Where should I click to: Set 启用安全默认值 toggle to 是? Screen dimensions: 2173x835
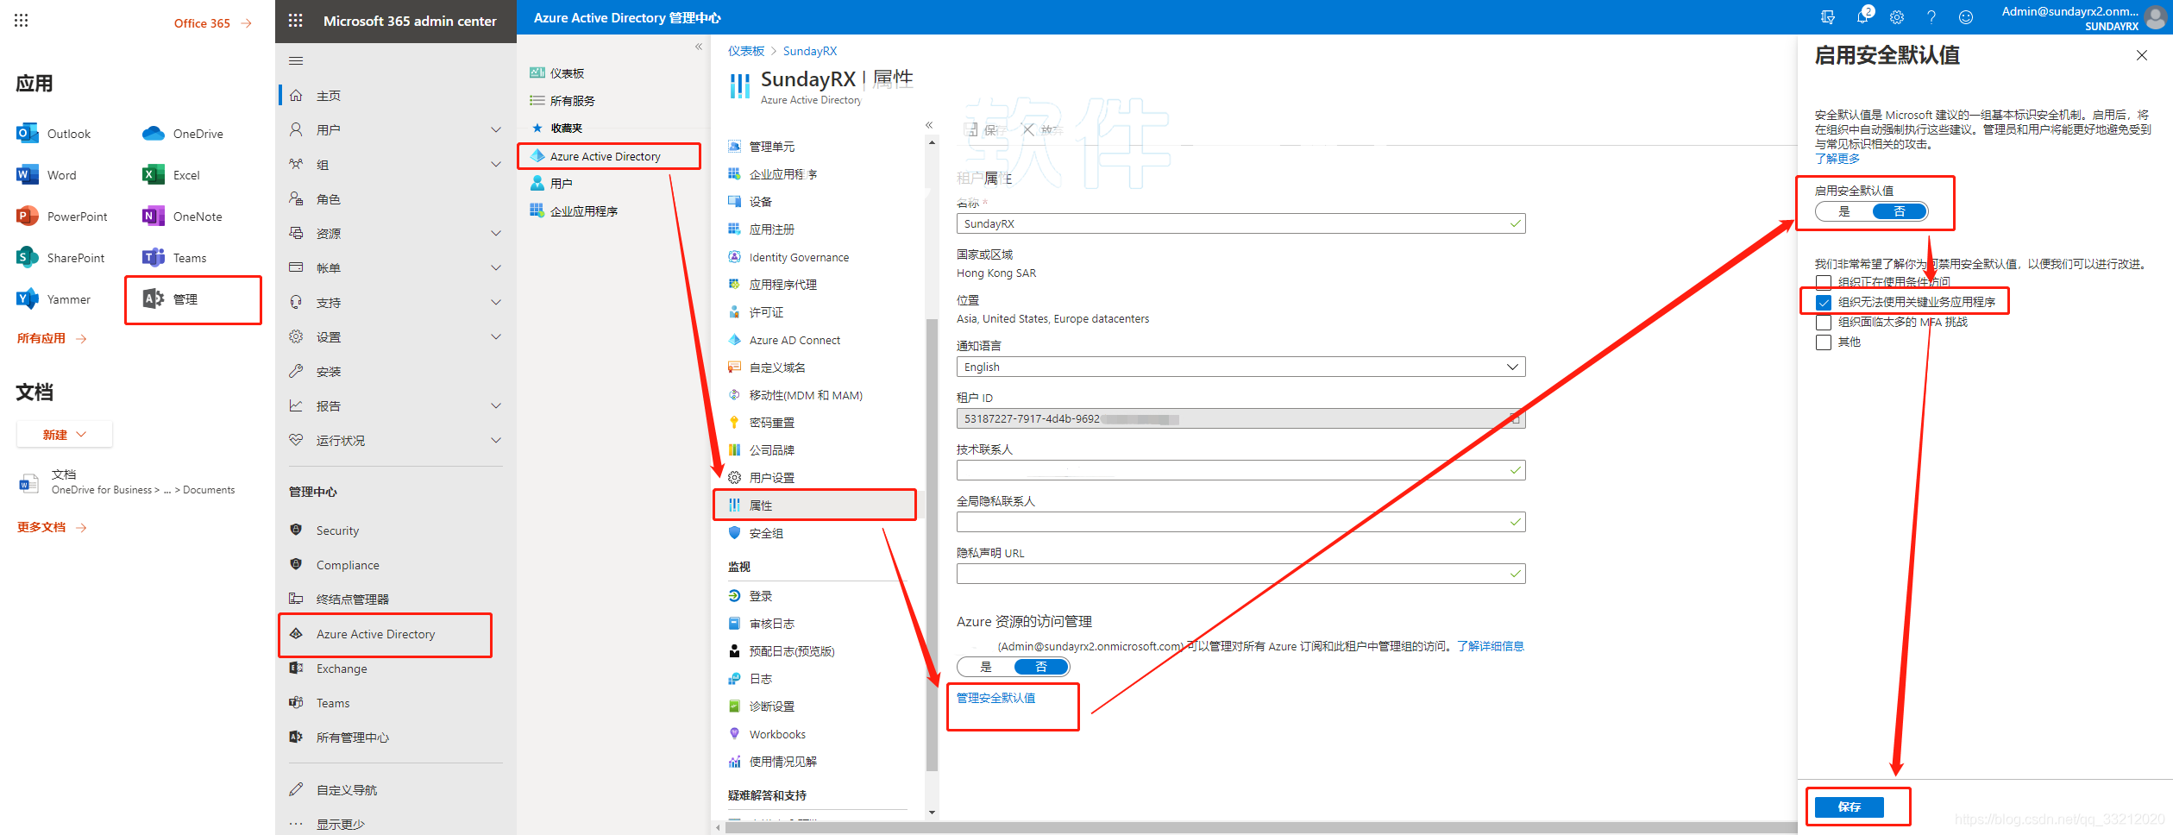[1844, 212]
